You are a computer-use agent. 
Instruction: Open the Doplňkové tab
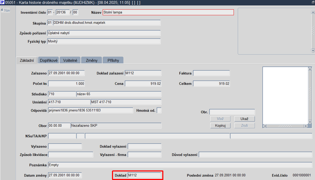pyautogui.click(x=48, y=60)
